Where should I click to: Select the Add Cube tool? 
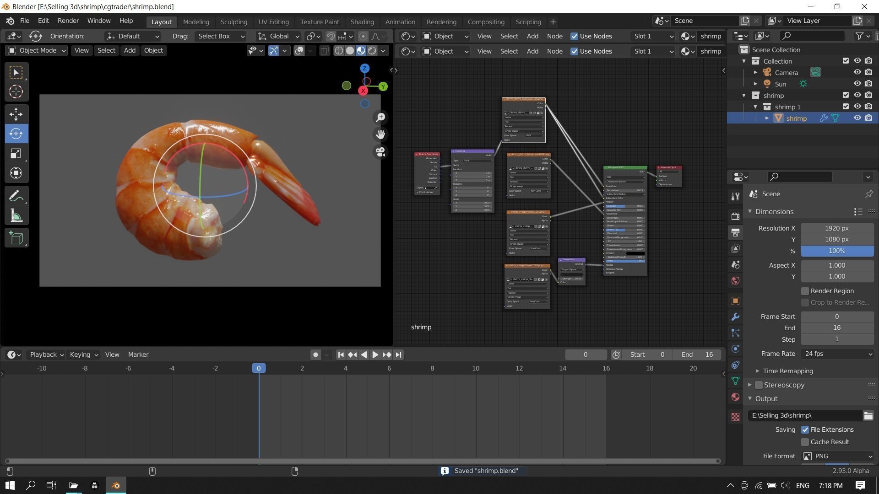[x=16, y=238]
